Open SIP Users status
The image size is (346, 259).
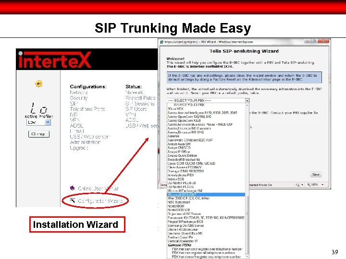point(136,109)
